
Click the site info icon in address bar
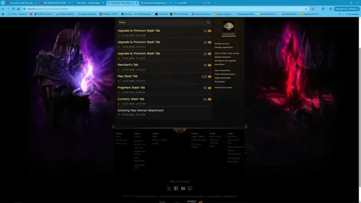24,9
